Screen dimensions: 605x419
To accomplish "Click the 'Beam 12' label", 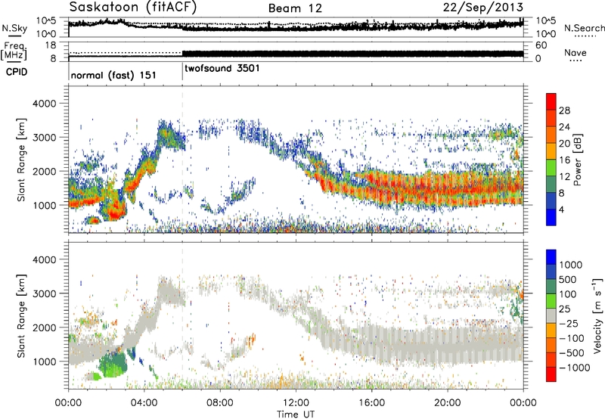I will point(295,8).
